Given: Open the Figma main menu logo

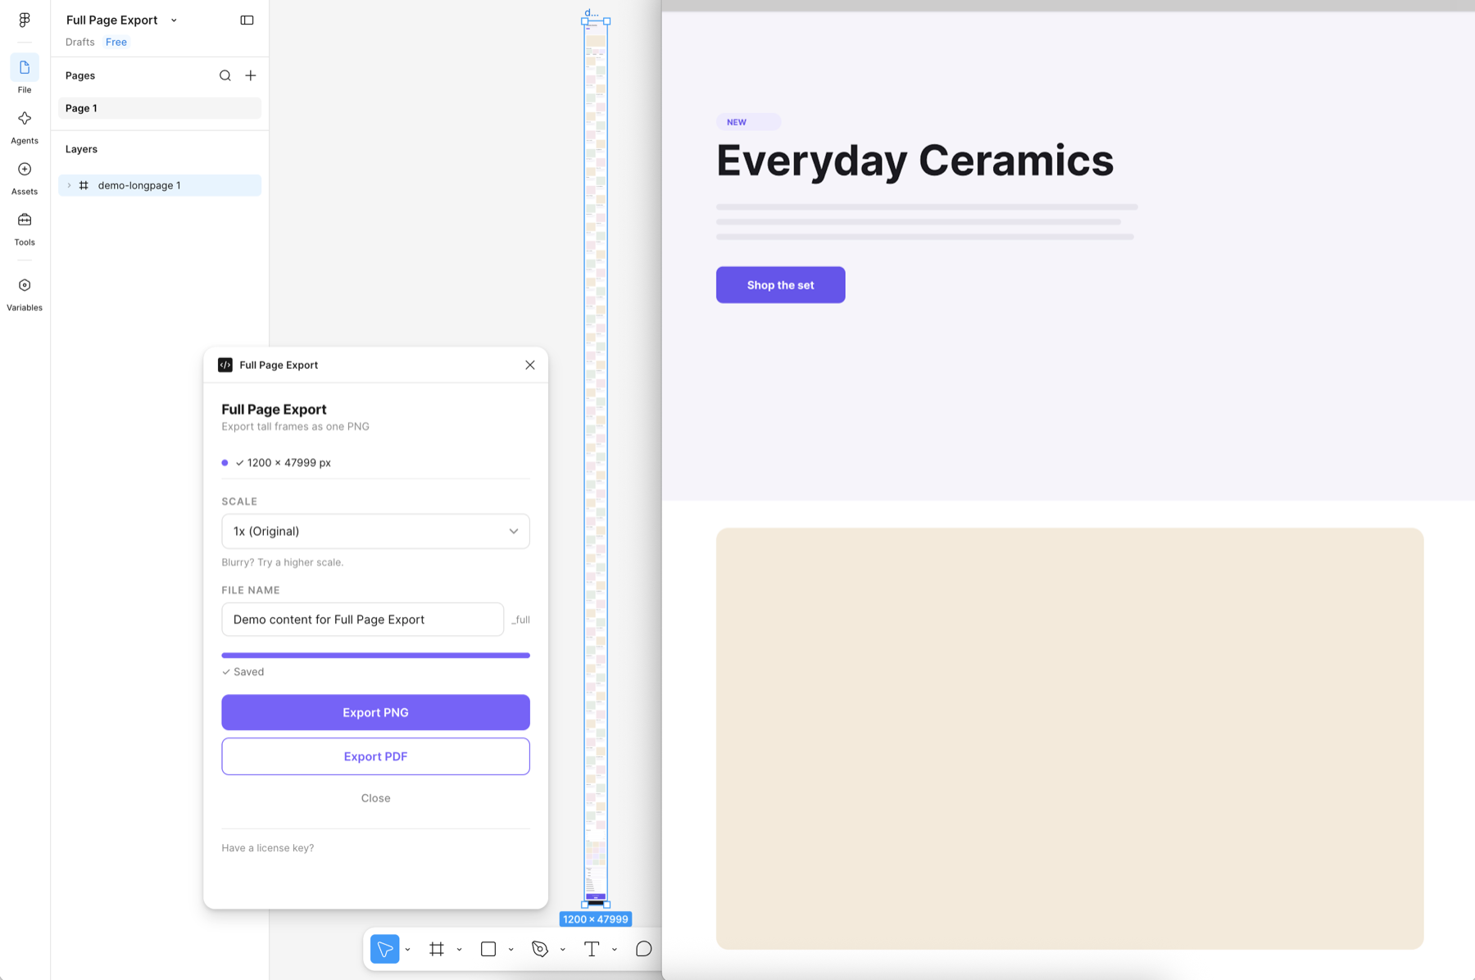Looking at the screenshot, I should click(x=25, y=20).
